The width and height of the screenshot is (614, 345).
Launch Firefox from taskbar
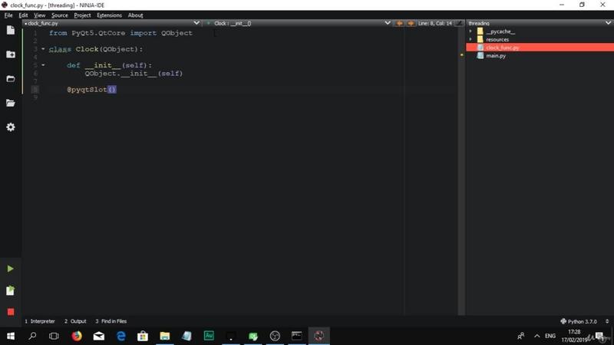(x=77, y=336)
